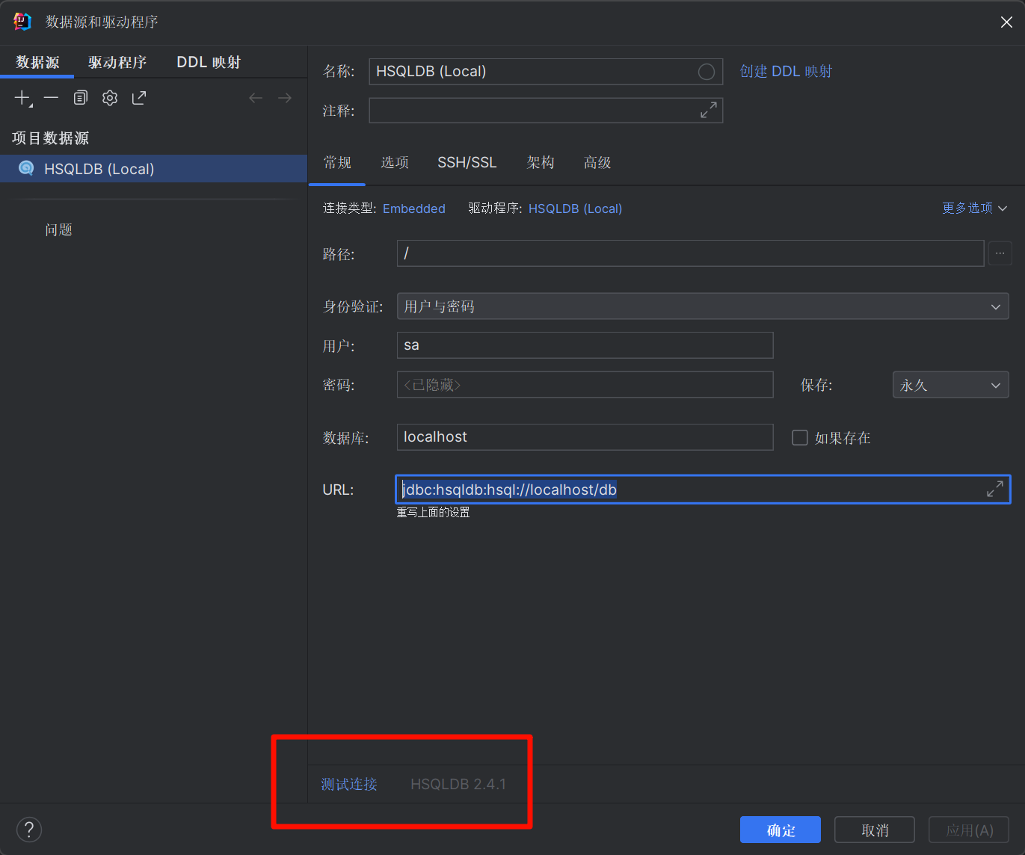Change driver HSQLDB (Local) link
Viewport: 1025px width, 855px height.
click(x=575, y=209)
